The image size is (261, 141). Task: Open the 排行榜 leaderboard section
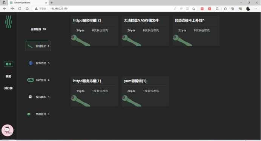[9, 88]
